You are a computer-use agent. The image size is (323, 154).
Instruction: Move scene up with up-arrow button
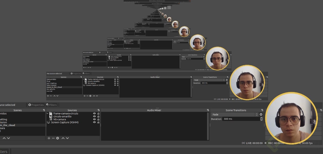tap(3, 138)
